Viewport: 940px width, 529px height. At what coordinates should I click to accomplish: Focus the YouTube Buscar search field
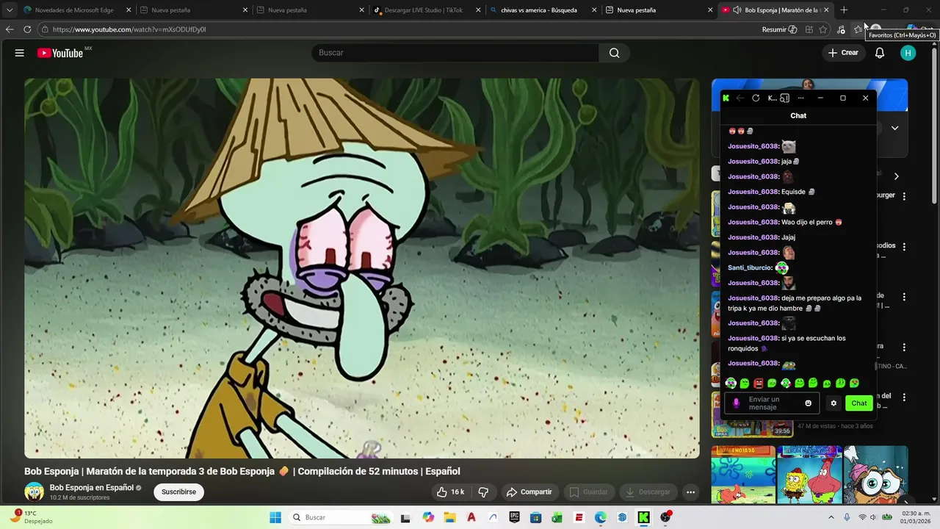point(455,53)
